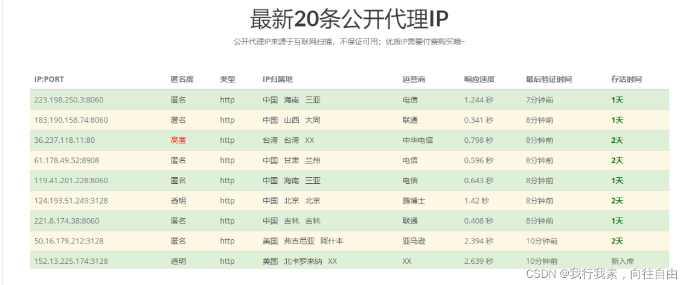
Task: Click response speed 0.643 秒
Action: pos(479,180)
